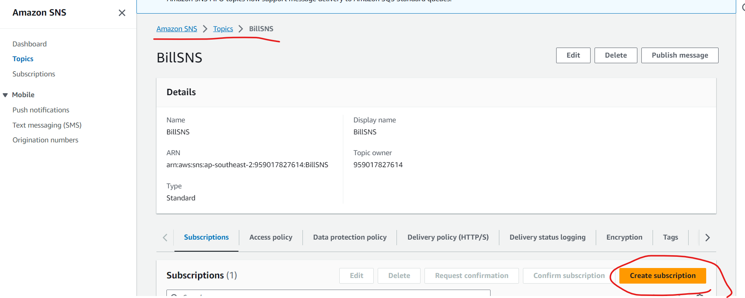Select the Topic owner account number
Screen dimensions: 745x298
click(x=378, y=165)
